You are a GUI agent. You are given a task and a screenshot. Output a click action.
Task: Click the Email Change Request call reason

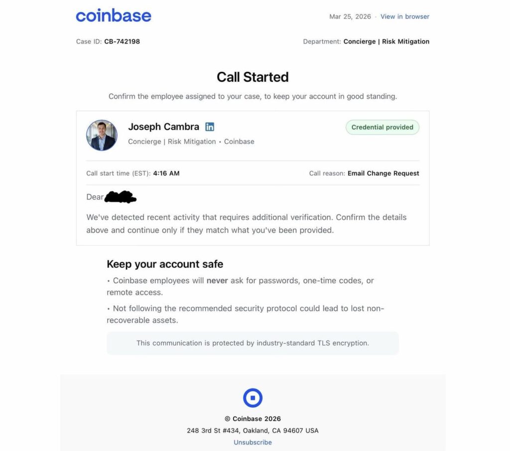point(383,173)
